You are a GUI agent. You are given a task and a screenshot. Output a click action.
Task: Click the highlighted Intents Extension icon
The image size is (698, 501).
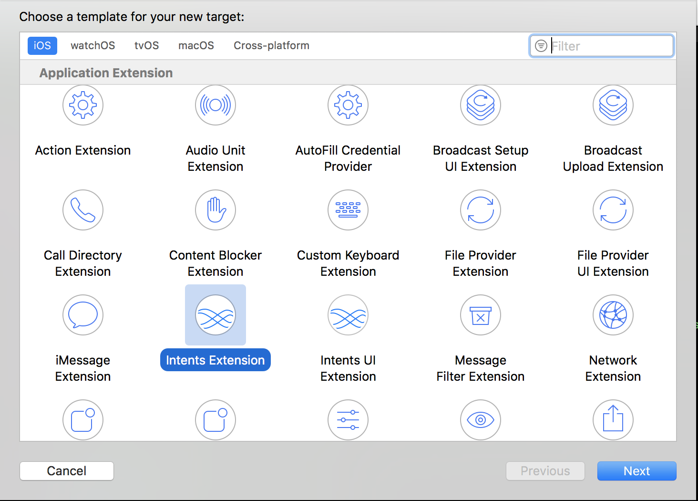pos(216,315)
